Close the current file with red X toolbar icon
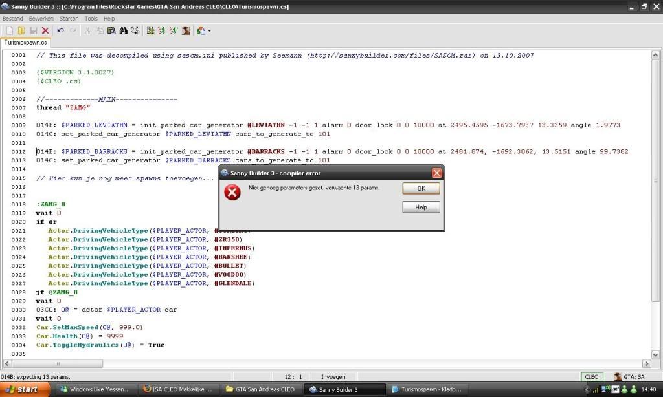This screenshot has height=397, width=663. pos(45,30)
